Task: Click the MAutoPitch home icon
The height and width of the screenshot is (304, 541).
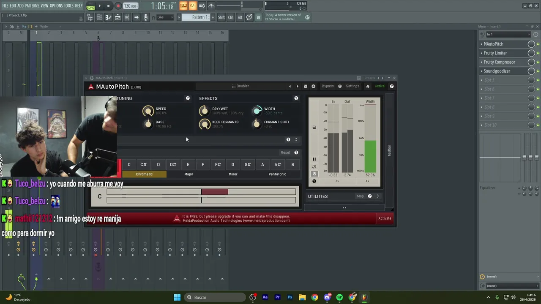Action: point(368,86)
